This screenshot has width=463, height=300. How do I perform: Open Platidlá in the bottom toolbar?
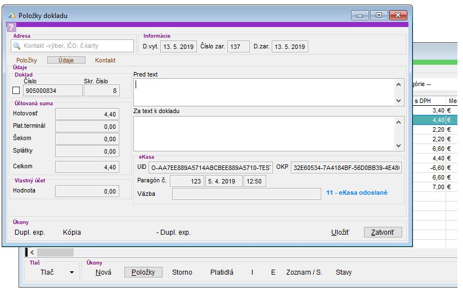point(222,272)
